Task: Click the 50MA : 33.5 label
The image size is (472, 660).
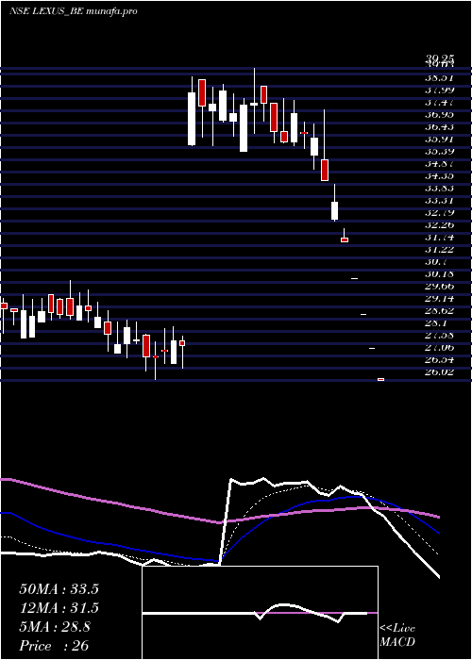Action: pos(59,589)
